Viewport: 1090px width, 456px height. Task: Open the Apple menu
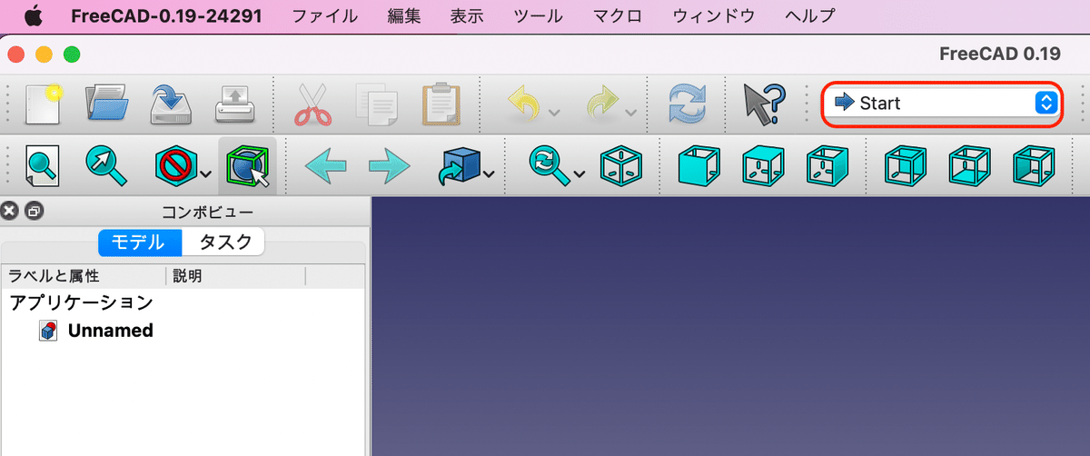click(32, 15)
